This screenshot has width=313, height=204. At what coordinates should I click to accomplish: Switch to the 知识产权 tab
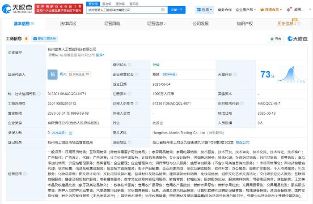[245, 24]
